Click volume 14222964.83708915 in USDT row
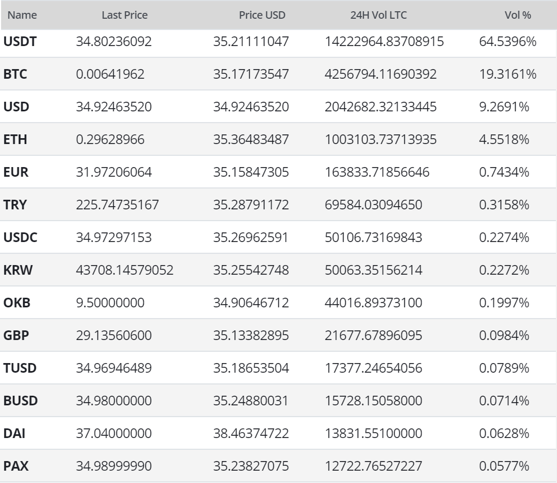Screen dimensions: 557x483 tap(384, 42)
